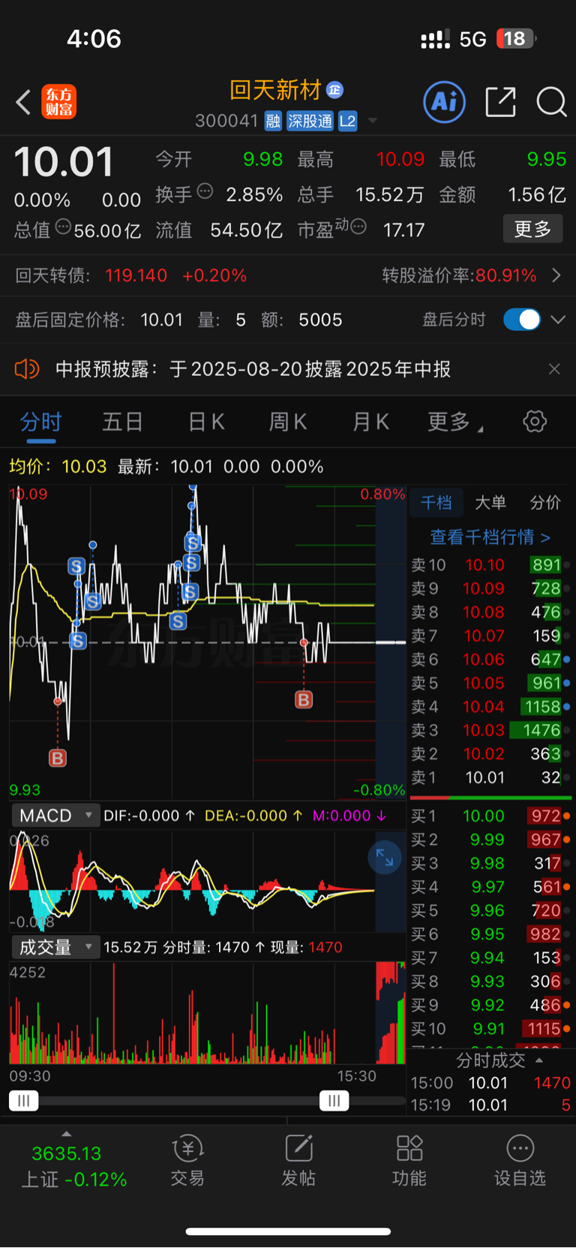This screenshot has height=1248, width=576.
Task: Tap 卖1 order row 10.01
Action: [x=490, y=777]
